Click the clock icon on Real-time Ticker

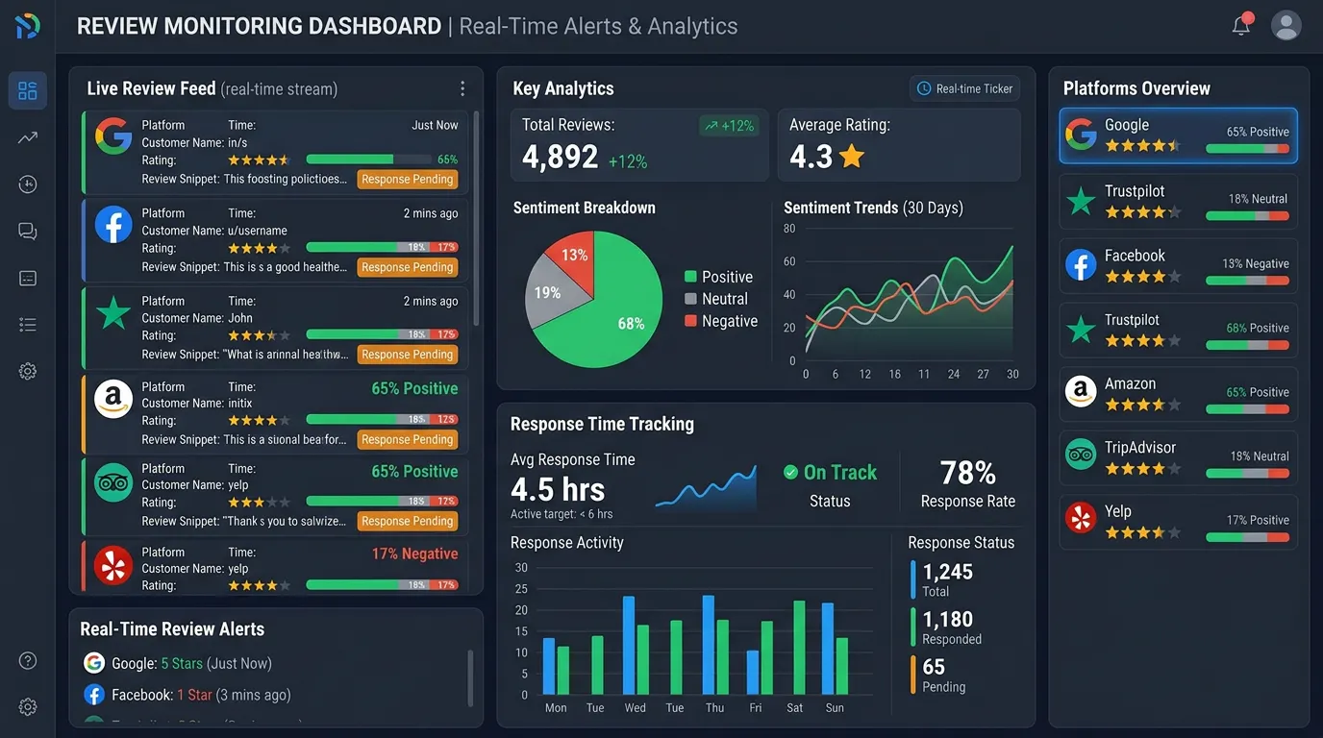point(924,88)
